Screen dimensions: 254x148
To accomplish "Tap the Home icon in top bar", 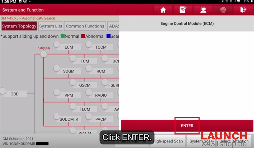I will point(163,10).
